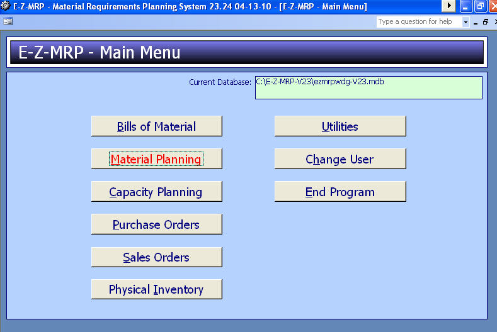Restore down the inner Main Menu window
Viewport: 497px width, 332px height.
[486, 22]
